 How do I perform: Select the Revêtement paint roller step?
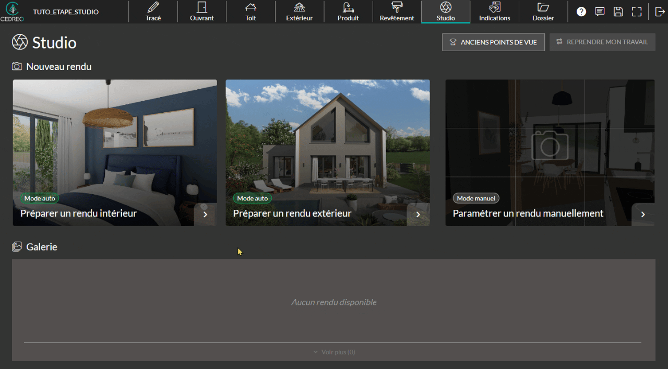click(397, 11)
